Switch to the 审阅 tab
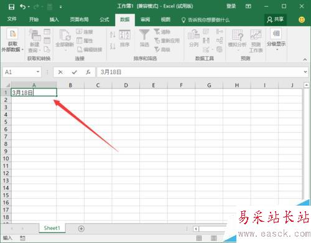 (x=145, y=19)
